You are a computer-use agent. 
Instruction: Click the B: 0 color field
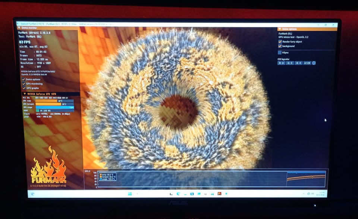[298, 63]
